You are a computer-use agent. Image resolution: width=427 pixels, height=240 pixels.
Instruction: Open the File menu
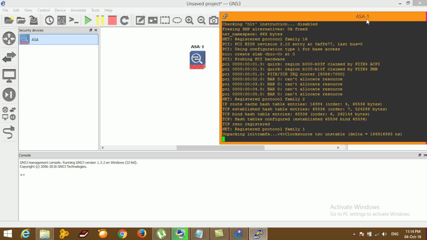5,10
